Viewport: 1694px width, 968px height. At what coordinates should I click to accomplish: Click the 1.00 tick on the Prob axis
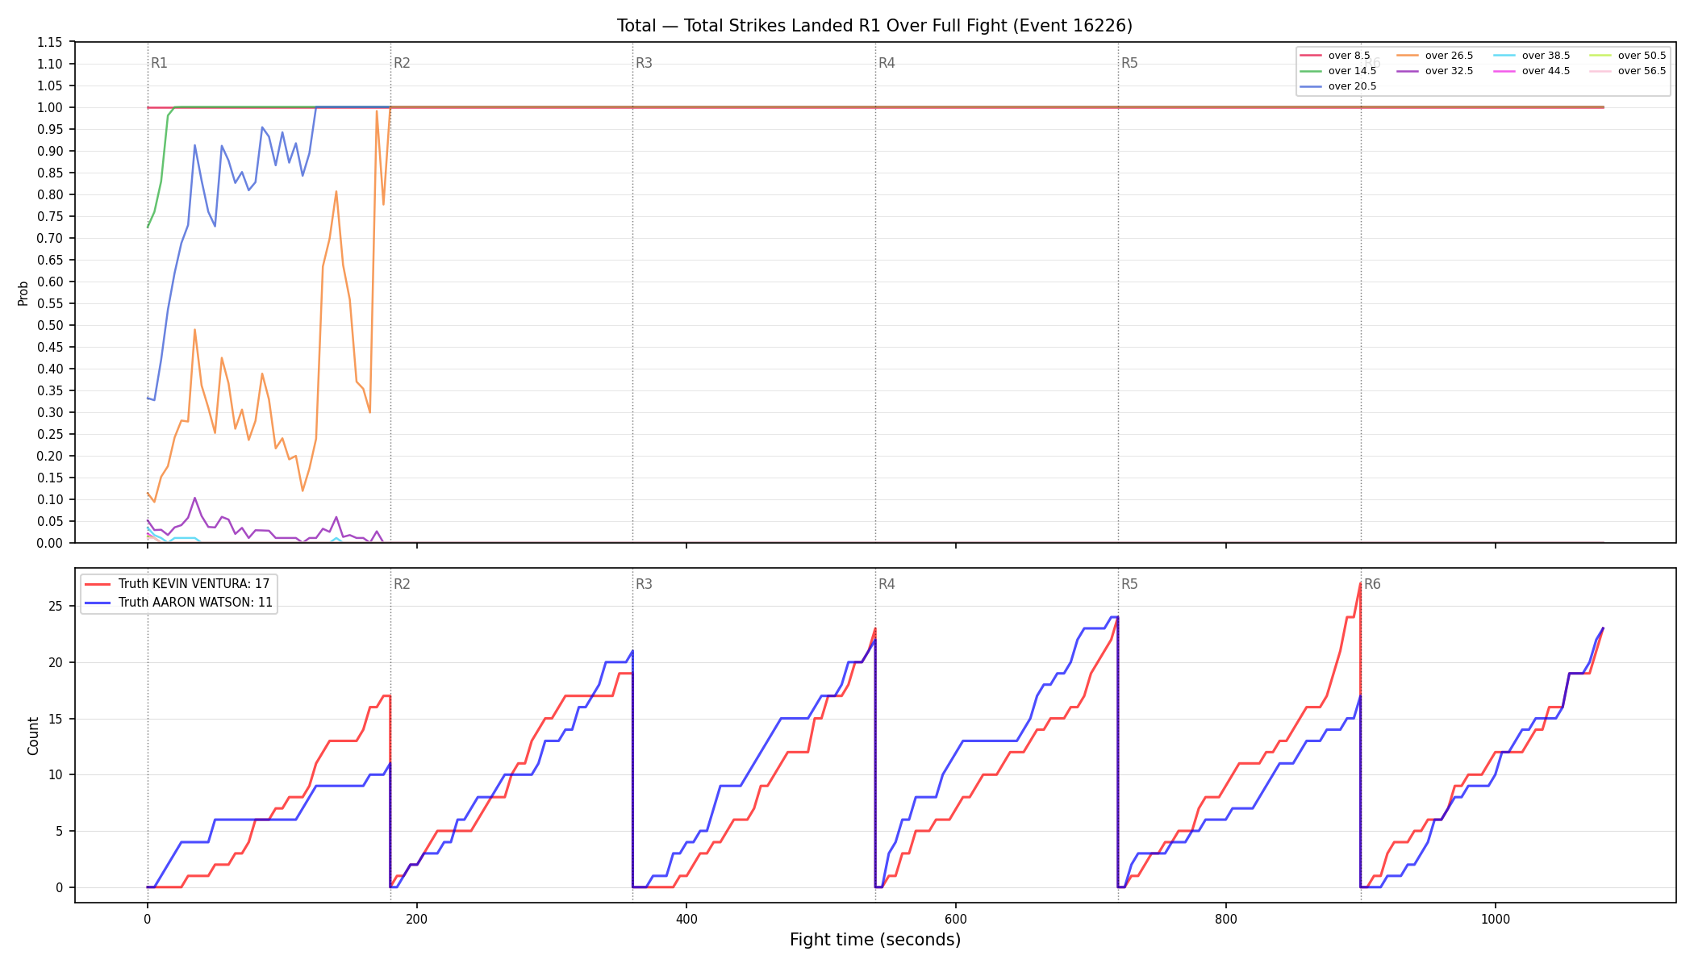pyautogui.click(x=50, y=108)
